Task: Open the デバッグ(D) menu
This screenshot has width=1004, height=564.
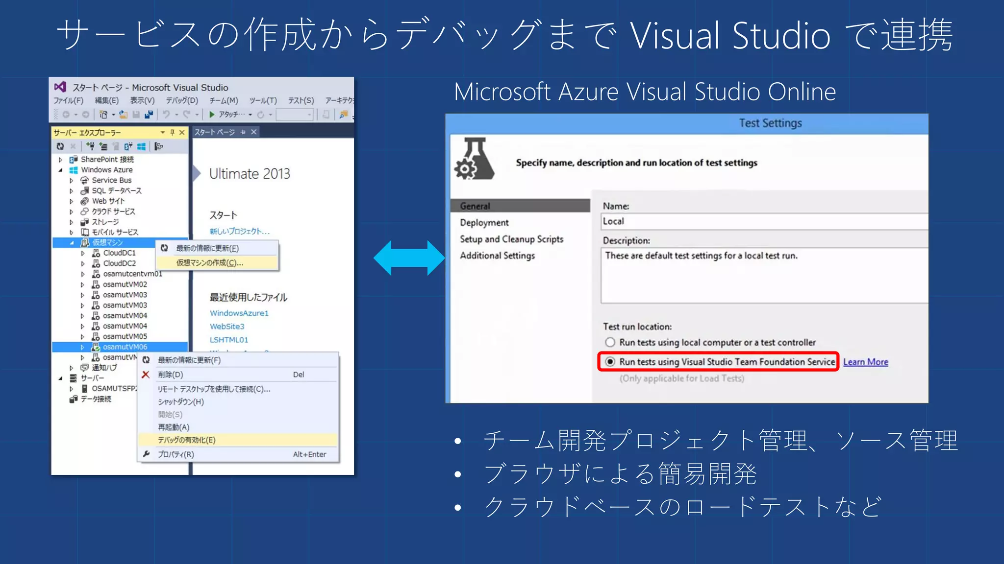Action: tap(182, 100)
